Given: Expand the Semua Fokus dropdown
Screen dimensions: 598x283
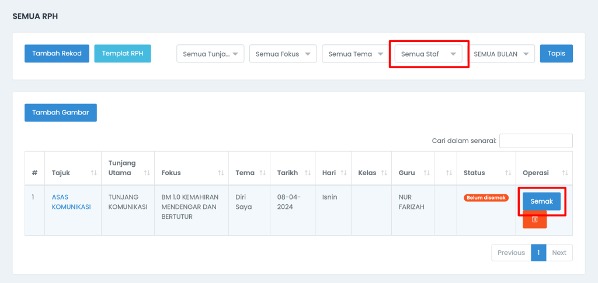Looking at the screenshot, I should 283,54.
